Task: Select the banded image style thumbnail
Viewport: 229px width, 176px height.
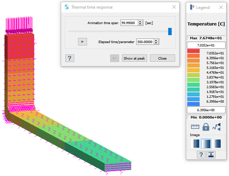Action: (206, 144)
